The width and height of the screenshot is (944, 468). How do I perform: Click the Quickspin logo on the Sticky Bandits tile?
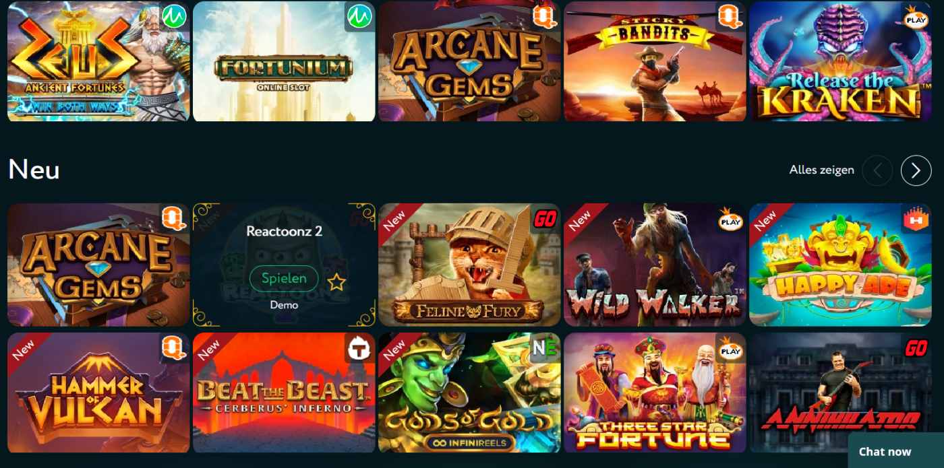coord(731,16)
